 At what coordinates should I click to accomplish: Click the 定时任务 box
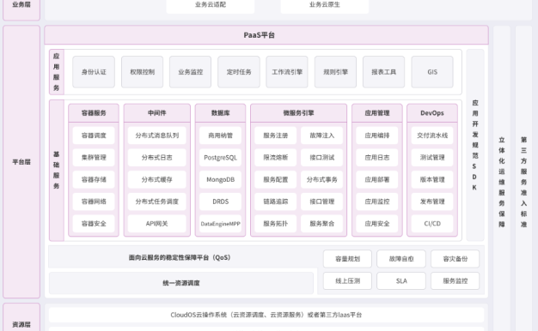(x=239, y=72)
